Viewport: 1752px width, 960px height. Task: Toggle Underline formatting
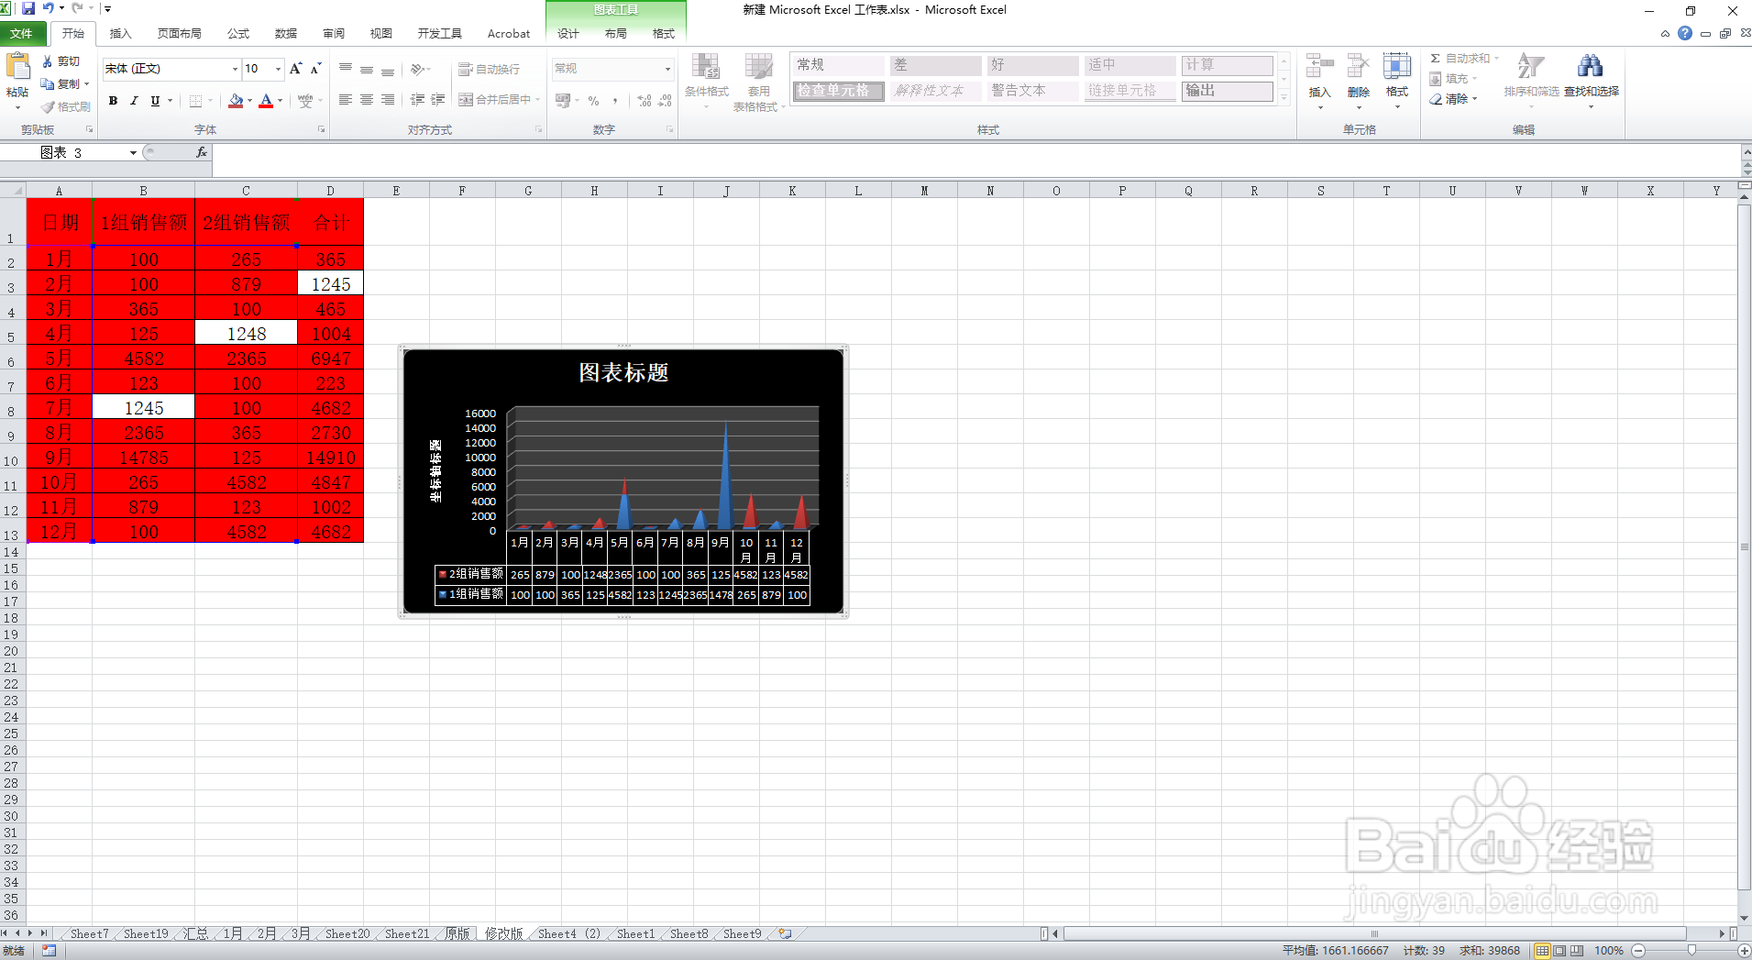click(x=155, y=101)
